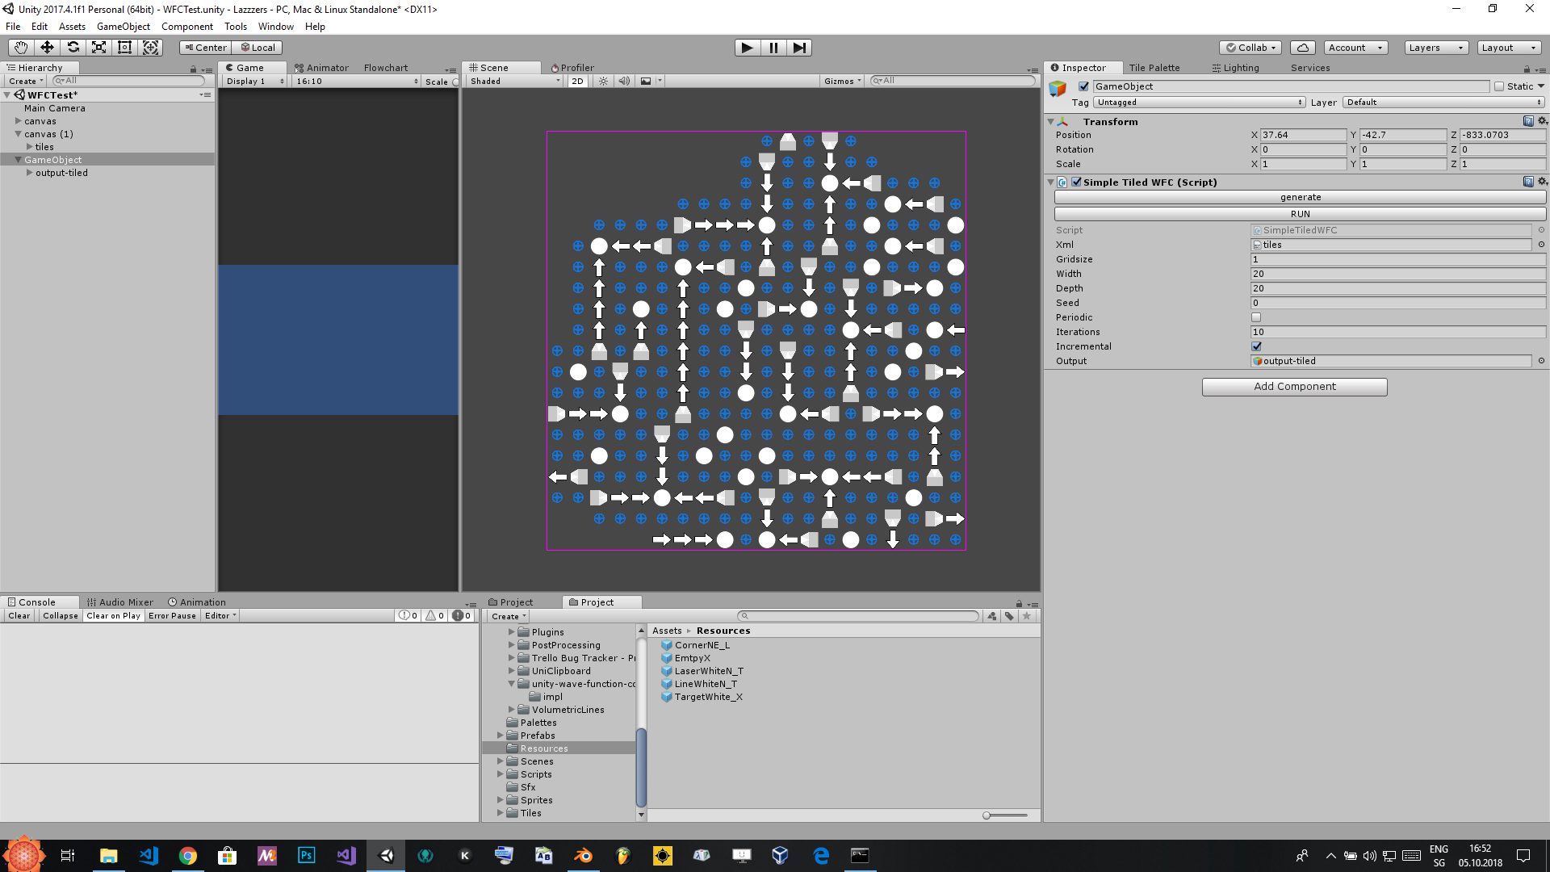This screenshot has width=1550, height=872.
Task: Toggle the Static checkbox
Action: pos(1499,86)
